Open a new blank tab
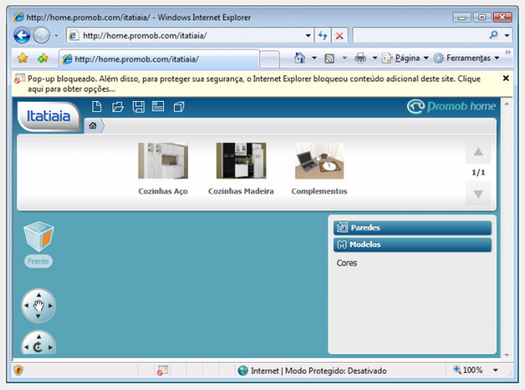This screenshot has height=390, width=525. coord(270,60)
